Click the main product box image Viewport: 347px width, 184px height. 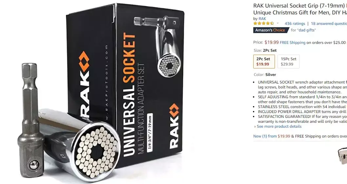pos(125,85)
